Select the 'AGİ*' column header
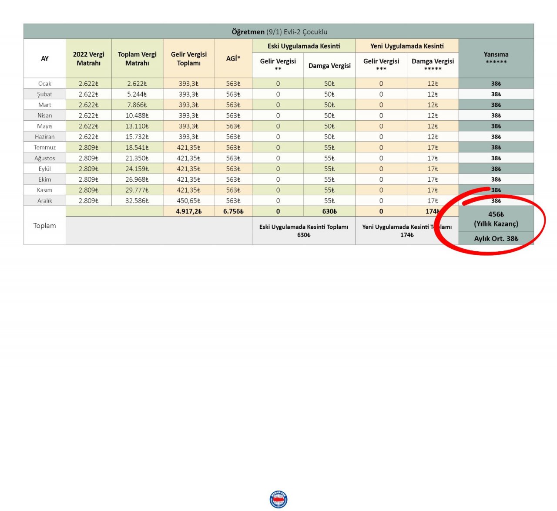This screenshot has height=511, width=557. (233, 59)
